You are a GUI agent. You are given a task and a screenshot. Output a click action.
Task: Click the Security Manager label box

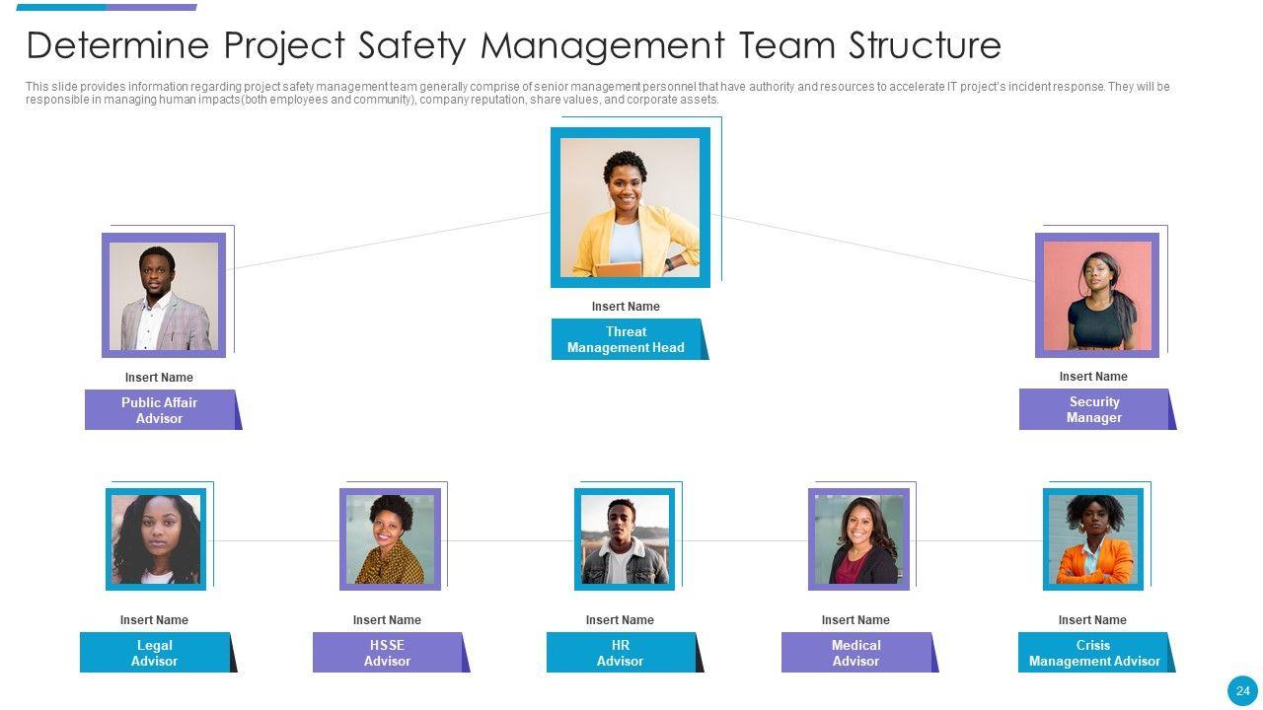(1094, 409)
